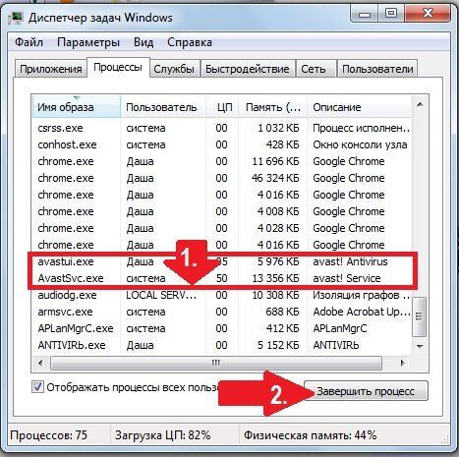Image resolution: width=459 pixels, height=457 pixels.
Task: Switch to the Службы tab
Action: [174, 69]
